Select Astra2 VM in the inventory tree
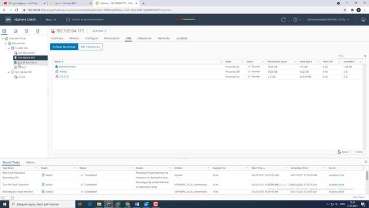Image resolution: width=369 pixels, height=208 pixels. pyautogui.click(x=22, y=68)
